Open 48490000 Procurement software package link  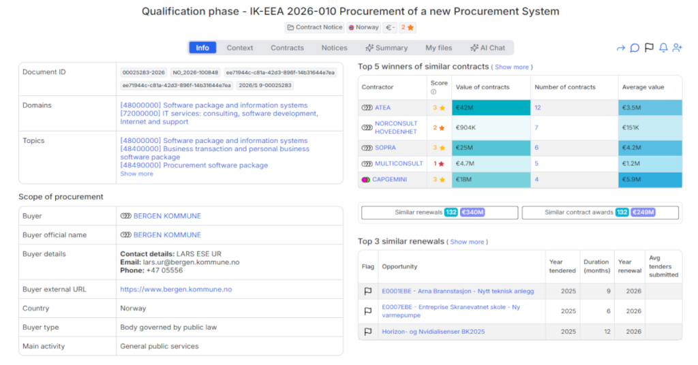(x=194, y=165)
